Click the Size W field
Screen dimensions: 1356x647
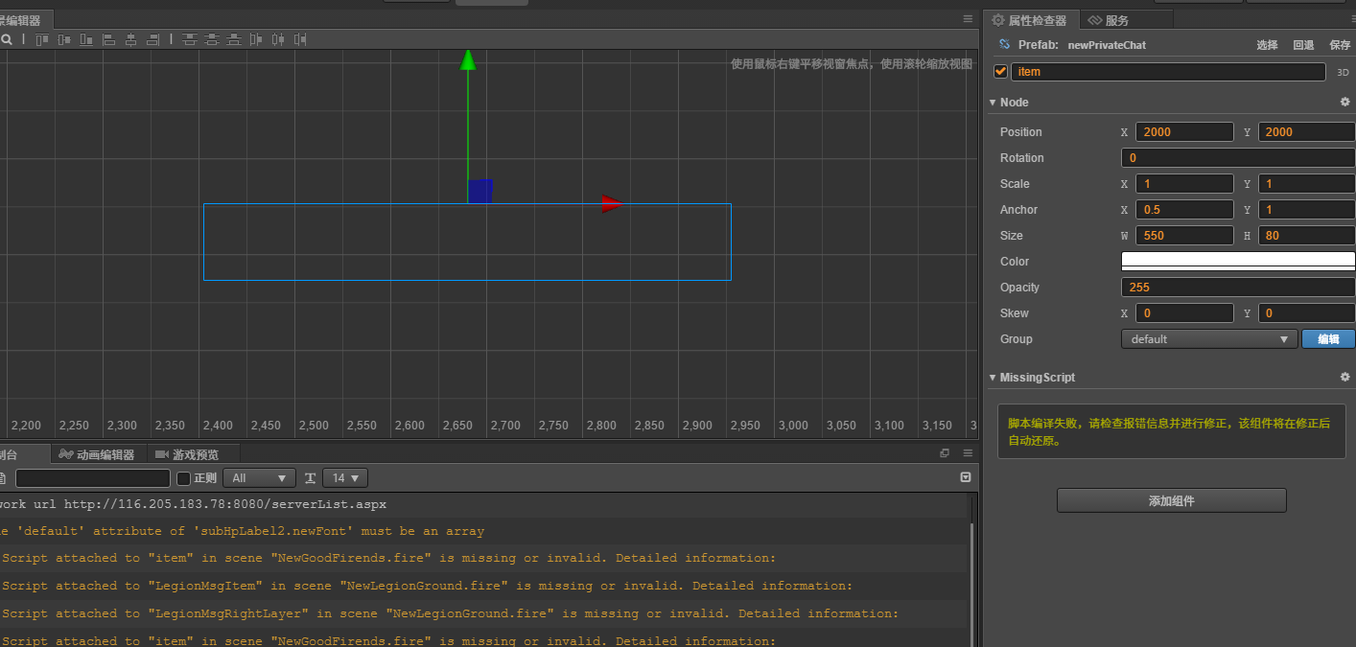point(1184,236)
